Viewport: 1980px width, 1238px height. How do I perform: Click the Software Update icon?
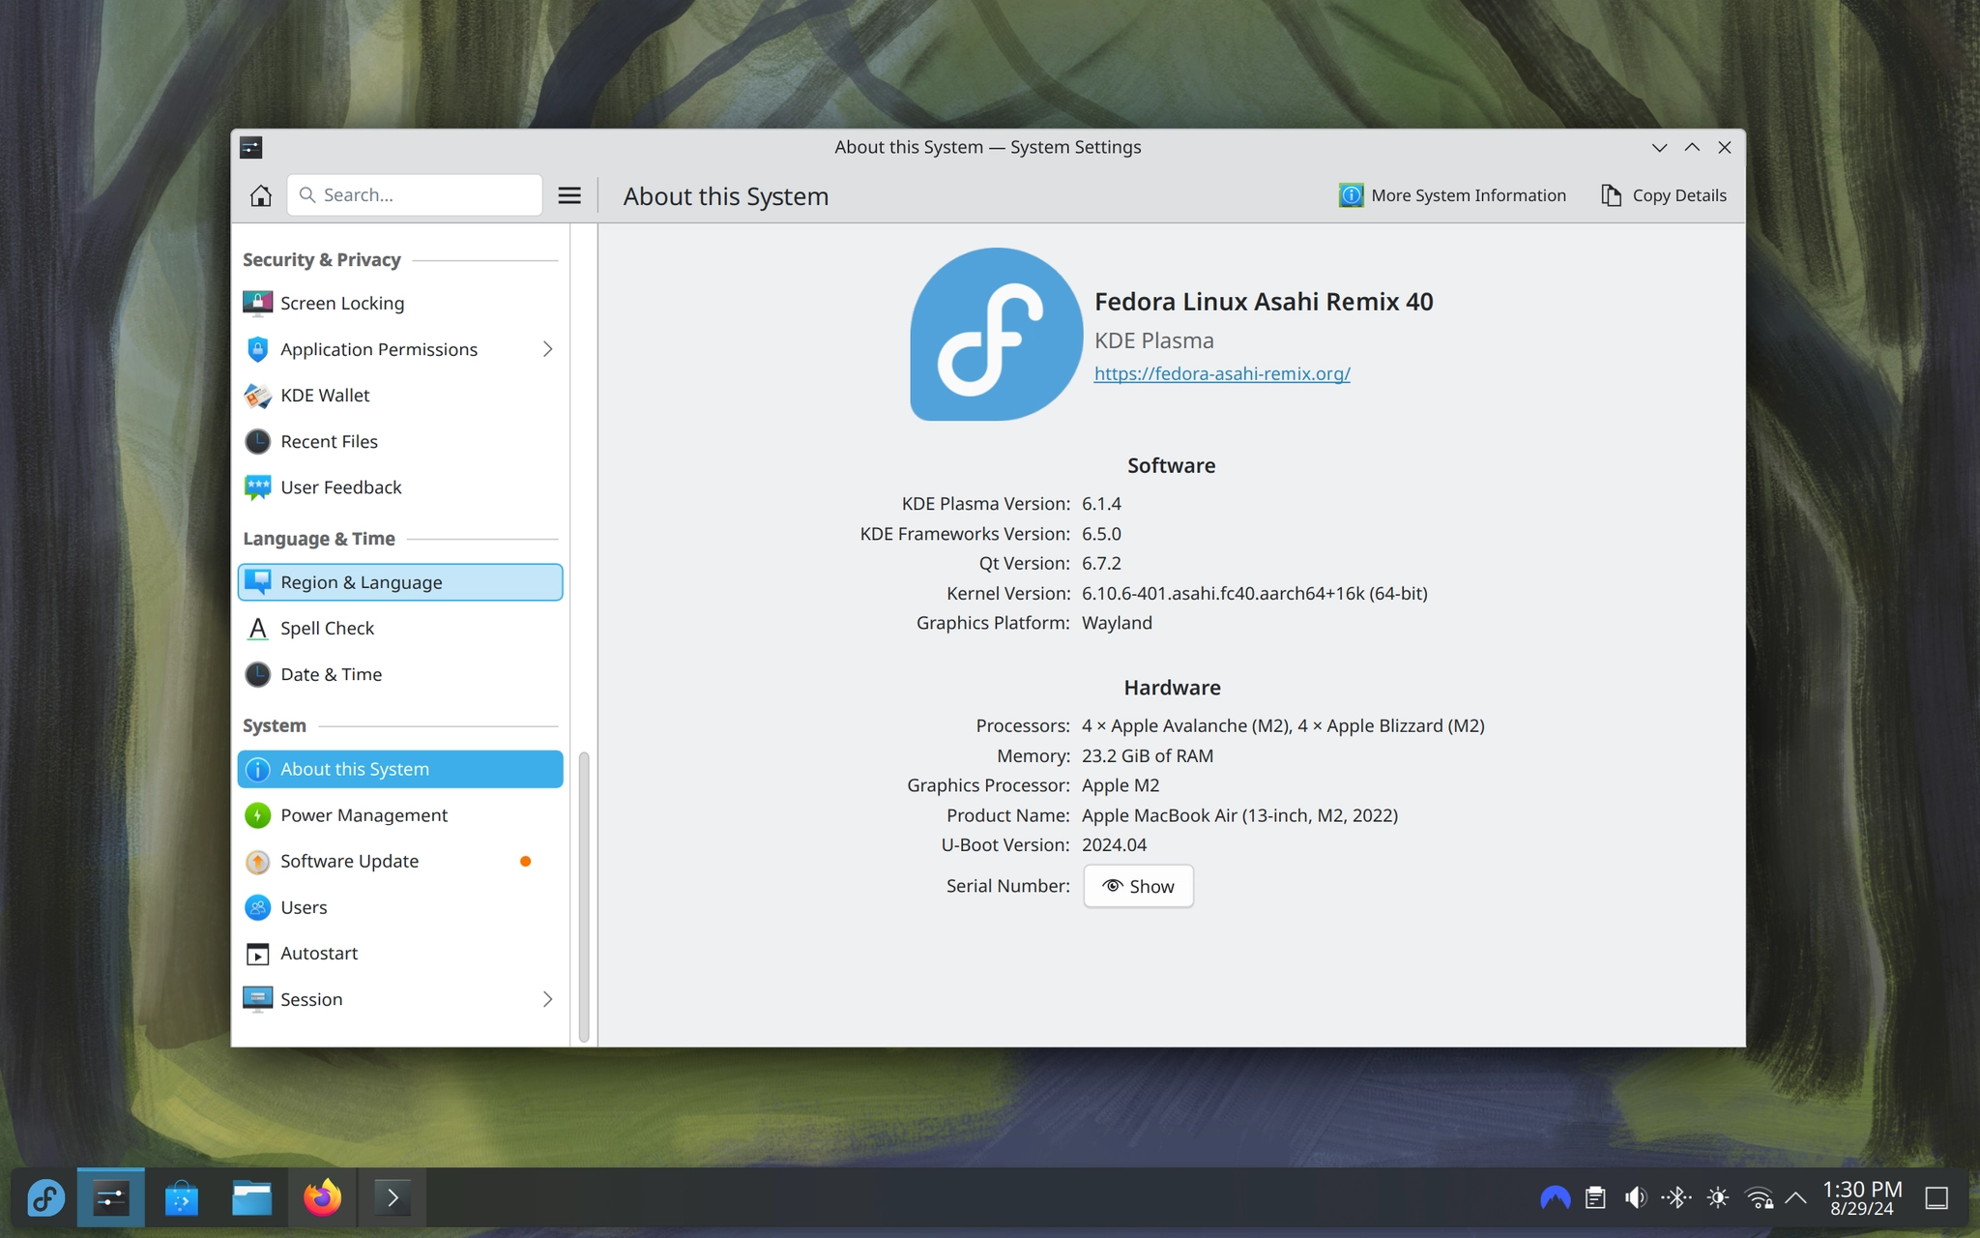point(257,861)
